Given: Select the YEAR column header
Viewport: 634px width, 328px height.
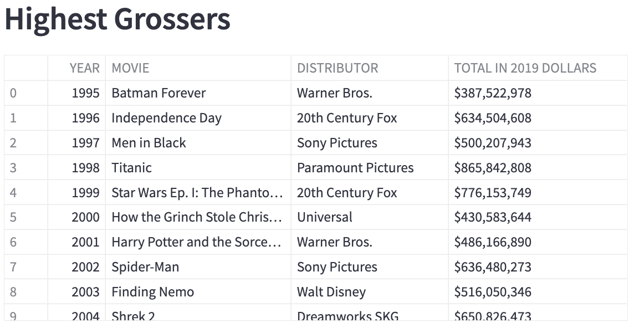Looking at the screenshot, I should click(x=77, y=68).
